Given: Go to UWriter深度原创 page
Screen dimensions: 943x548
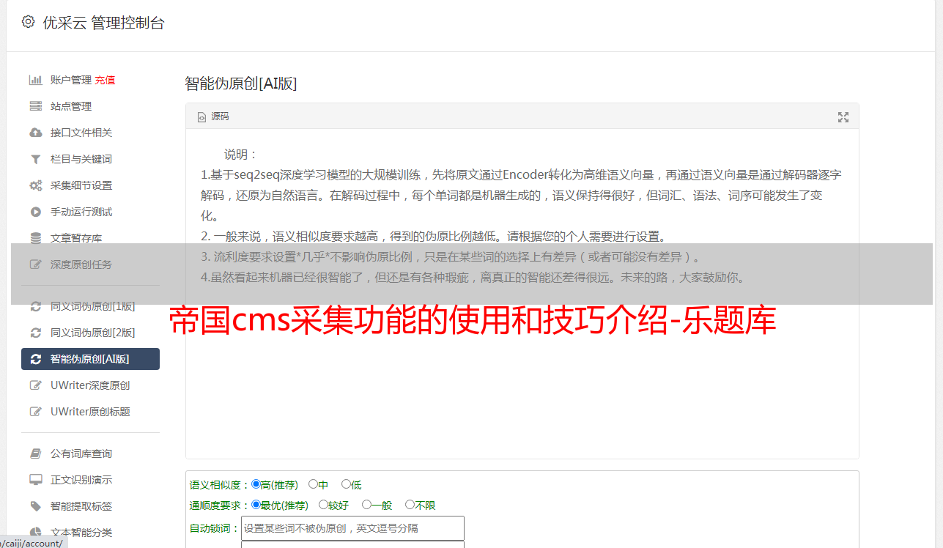Looking at the screenshot, I should pyautogui.click(x=90, y=385).
